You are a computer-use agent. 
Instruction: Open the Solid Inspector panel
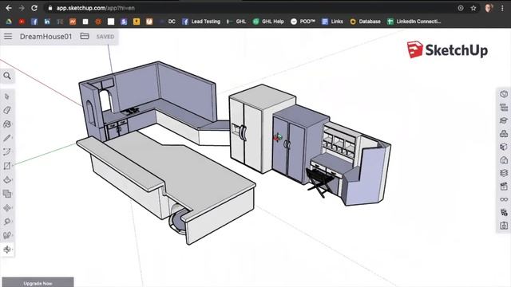coord(504,213)
